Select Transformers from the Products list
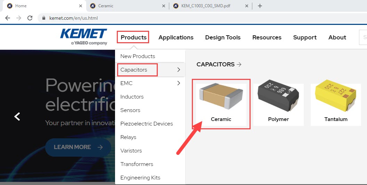This screenshot has height=185, width=367. point(150,164)
